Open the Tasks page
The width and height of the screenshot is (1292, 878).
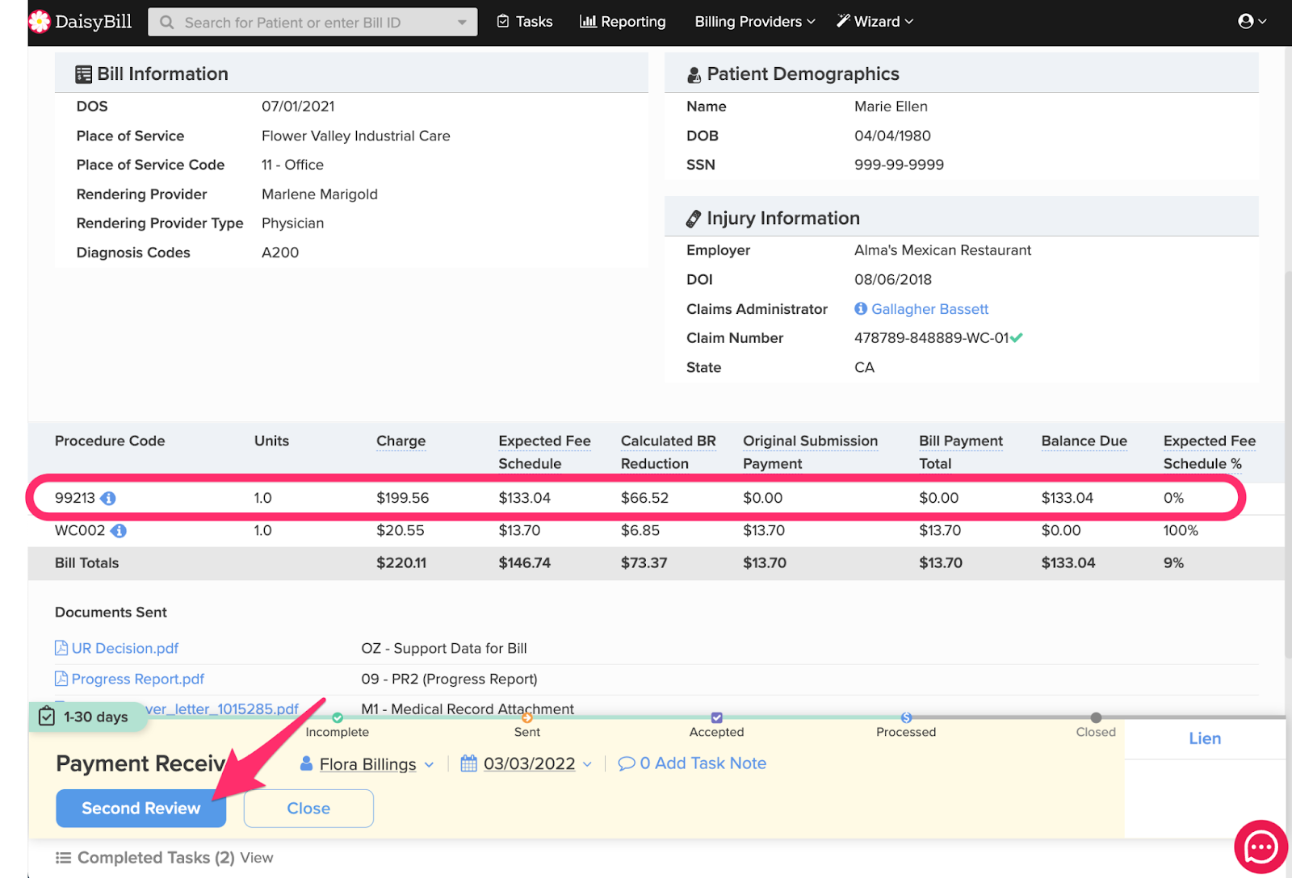coord(525,22)
